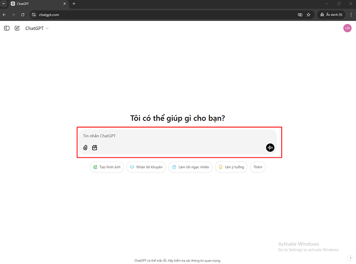The height and width of the screenshot is (264, 356).
Task: Start a new chat with the compose icon
Action: (x=17, y=28)
